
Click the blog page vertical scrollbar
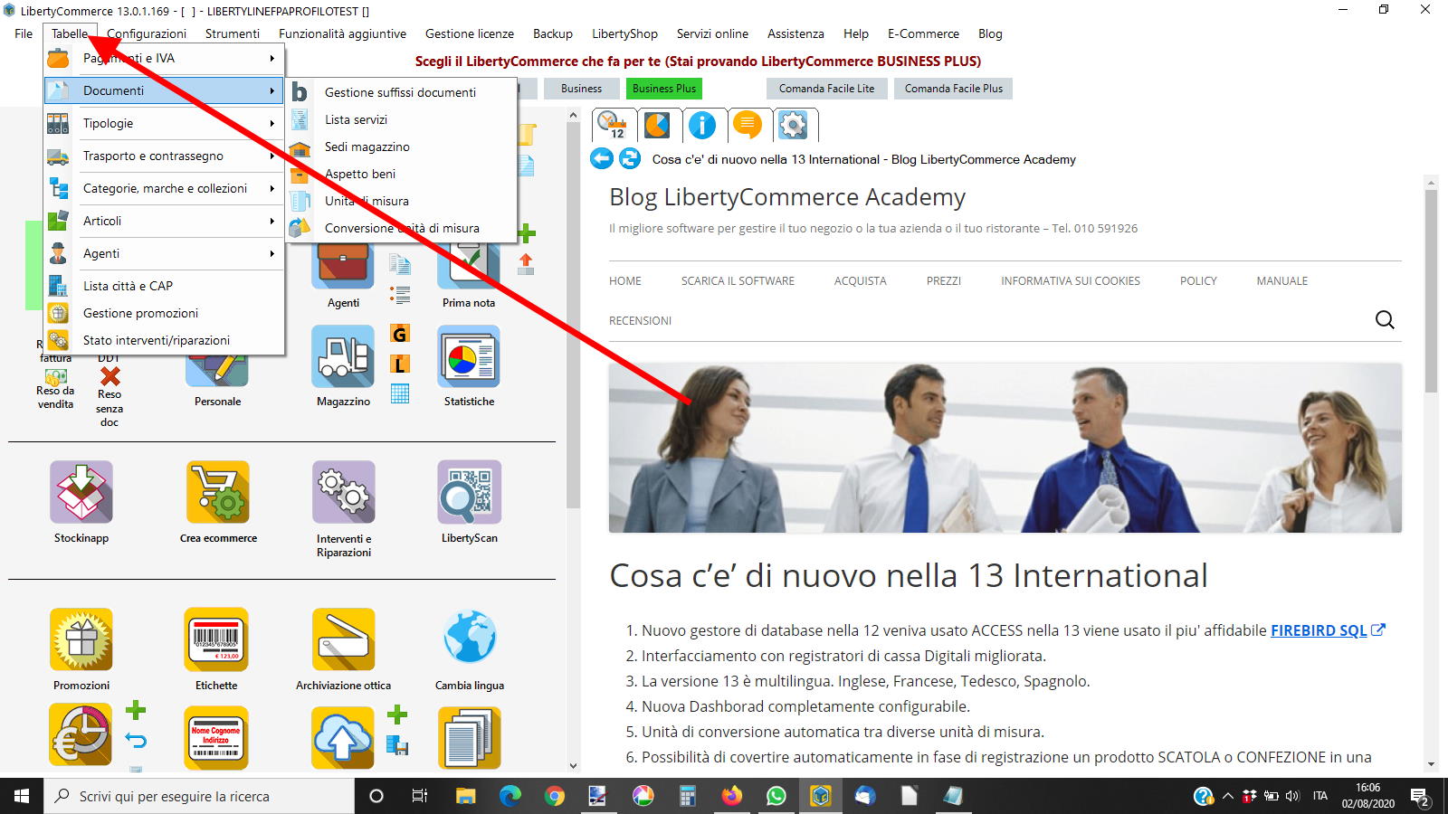click(1431, 291)
